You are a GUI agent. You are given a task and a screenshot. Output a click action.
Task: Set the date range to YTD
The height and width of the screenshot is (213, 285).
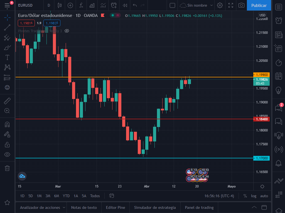66,196
